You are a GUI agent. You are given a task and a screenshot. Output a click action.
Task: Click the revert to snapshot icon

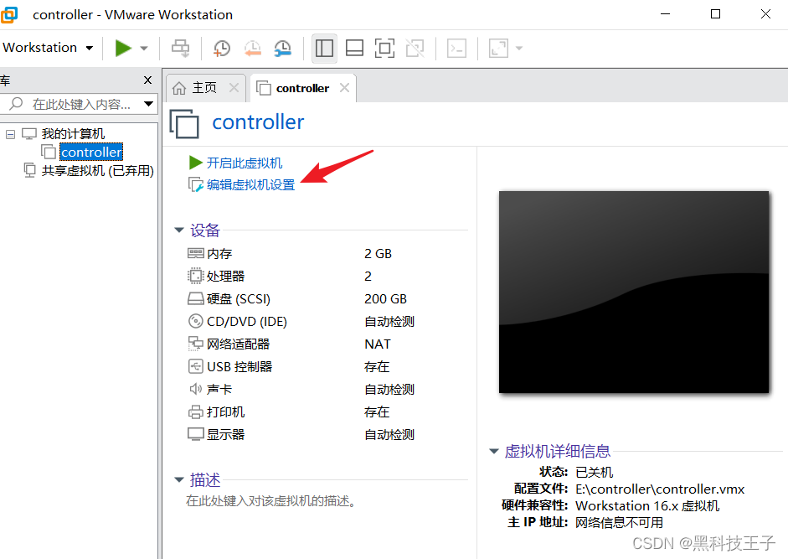coord(252,49)
